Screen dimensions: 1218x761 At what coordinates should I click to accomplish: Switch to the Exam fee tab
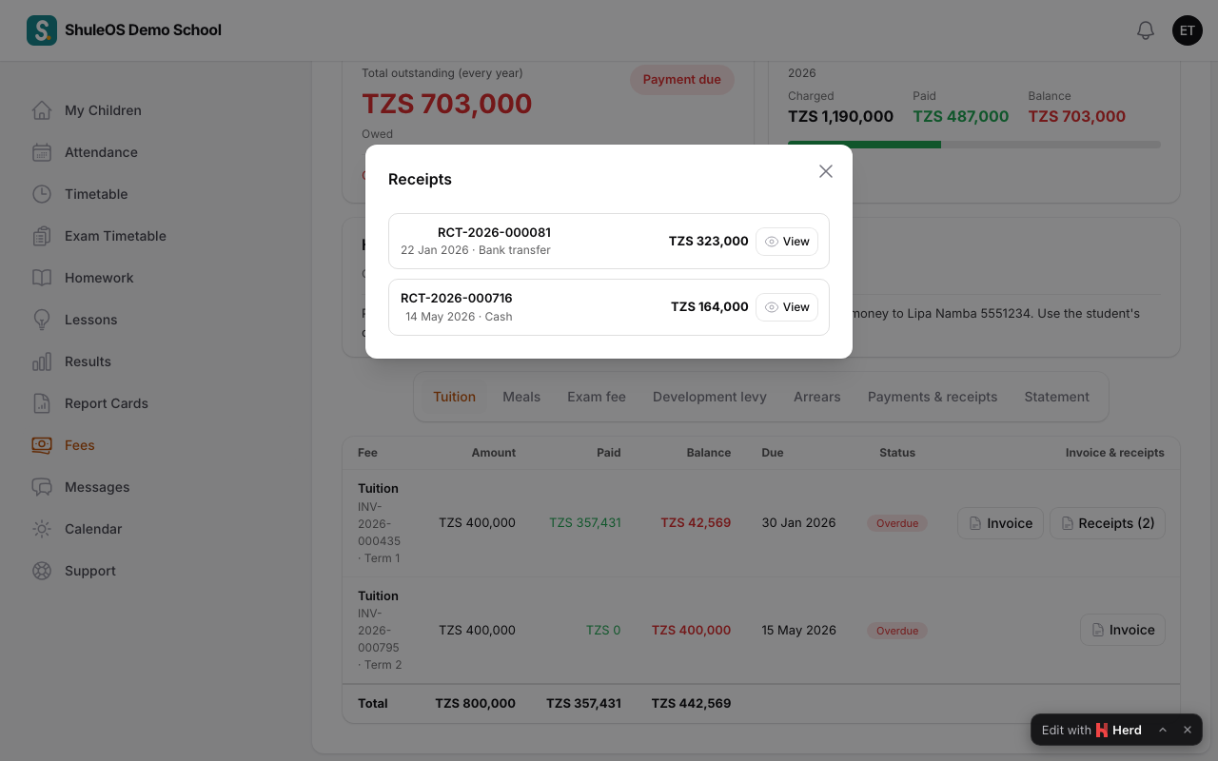(x=597, y=397)
